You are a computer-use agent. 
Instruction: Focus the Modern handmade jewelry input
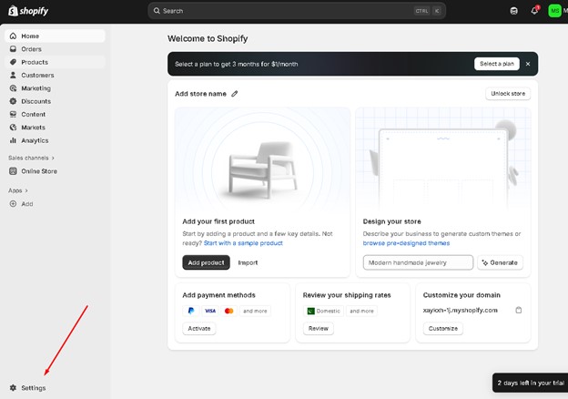click(418, 262)
